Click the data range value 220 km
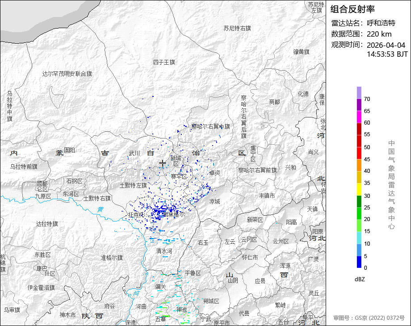 coord(379,34)
